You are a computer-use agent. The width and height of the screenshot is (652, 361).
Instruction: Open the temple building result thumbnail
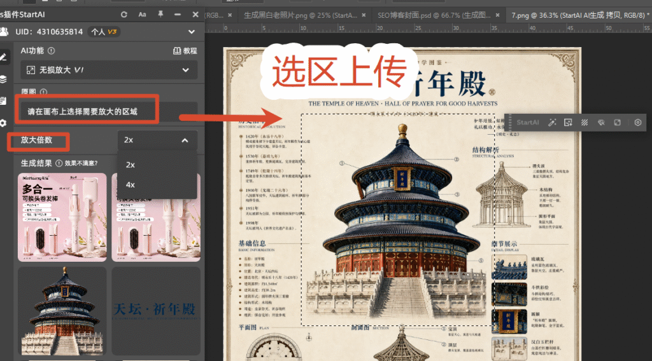coord(62,311)
